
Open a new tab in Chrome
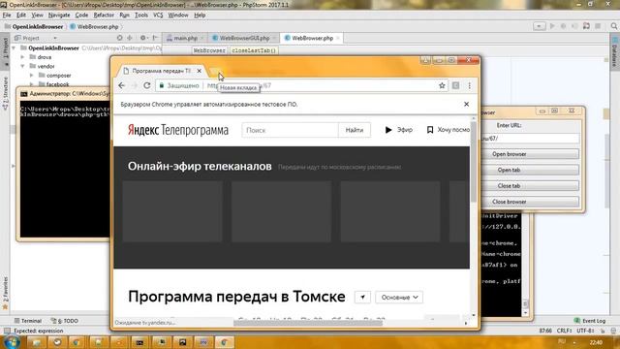(216, 71)
